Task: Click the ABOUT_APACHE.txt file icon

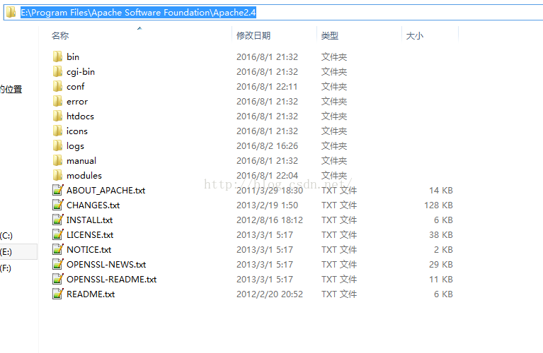Action: 57,190
